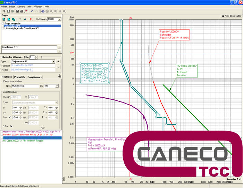Adjust the I> 1.00 stepper
The width and height of the screenshot is (243, 188).
coord(21,108)
